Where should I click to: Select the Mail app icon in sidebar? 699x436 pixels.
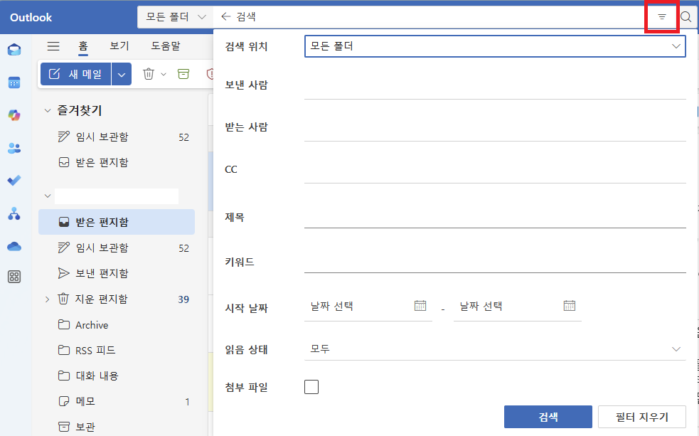pos(14,50)
